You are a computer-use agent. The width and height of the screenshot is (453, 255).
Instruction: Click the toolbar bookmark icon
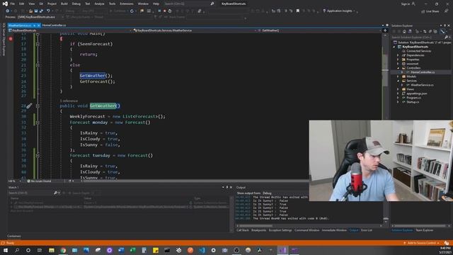[x=298, y=11]
